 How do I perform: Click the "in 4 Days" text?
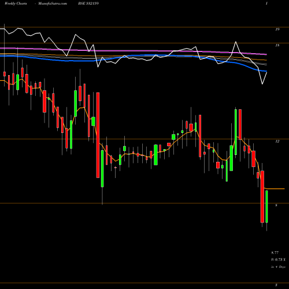[279, 267]
